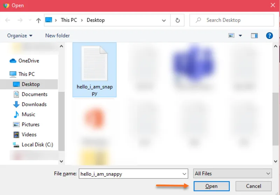Toggle the preview pane icon
The image size is (280, 195).
click(254, 36)
